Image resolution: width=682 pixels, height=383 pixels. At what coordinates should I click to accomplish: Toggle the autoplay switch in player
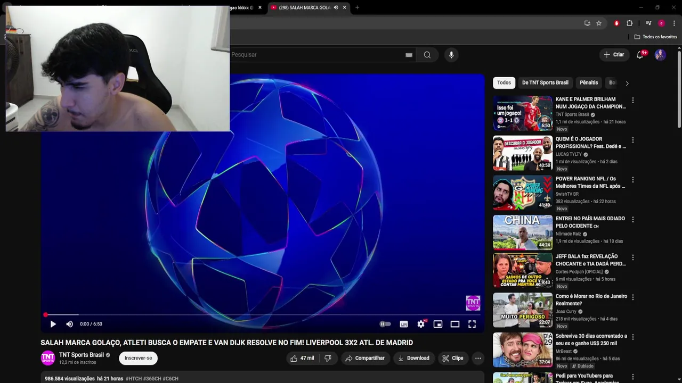point(385,324)
